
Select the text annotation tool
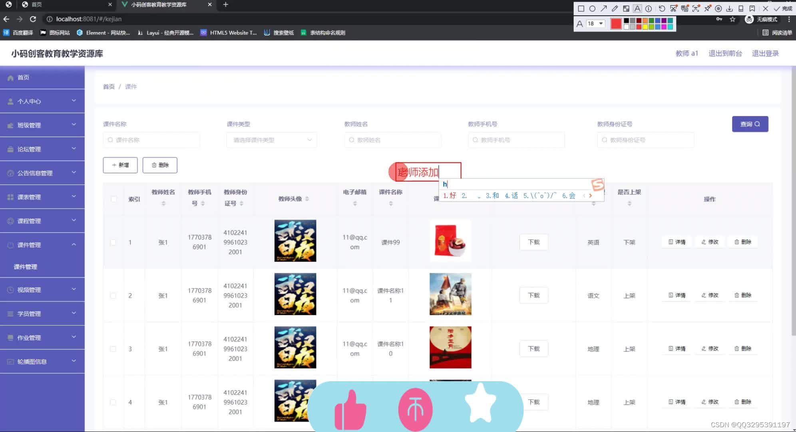pyautogui.click(x=637, y=8)
